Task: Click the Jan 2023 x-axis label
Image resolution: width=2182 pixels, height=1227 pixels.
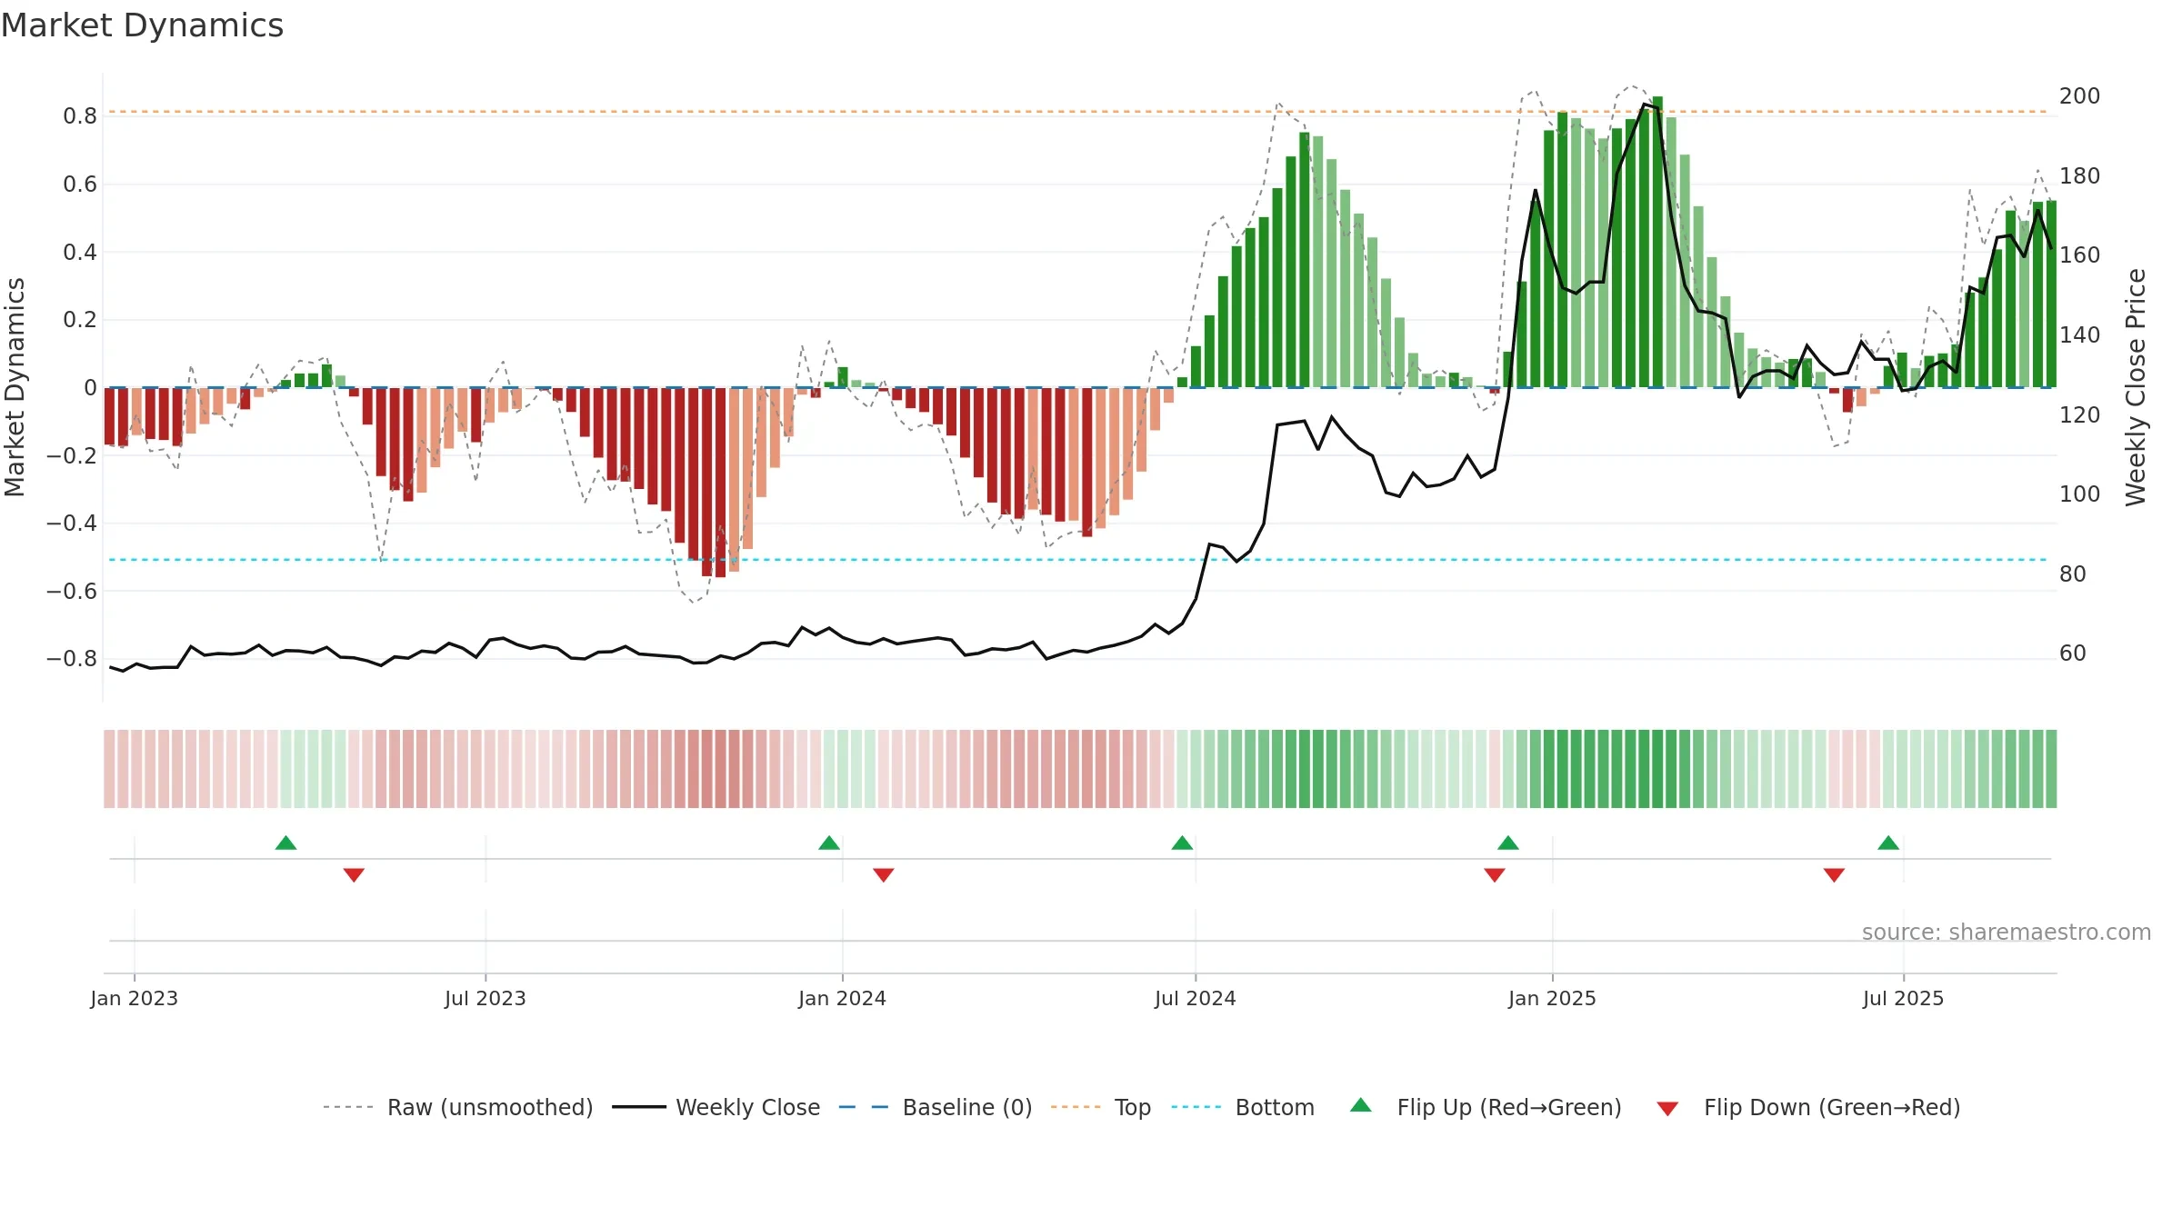Action: [x=135, y=998]
